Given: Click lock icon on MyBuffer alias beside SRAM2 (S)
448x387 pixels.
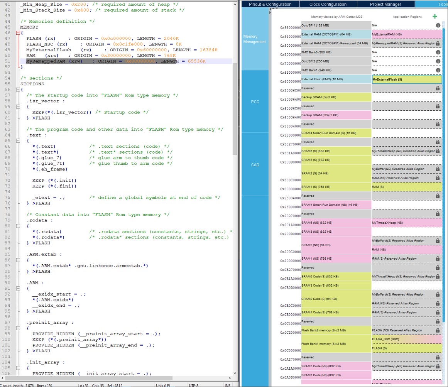Looking at the screenshot, I should pyautogui.click(x=438, y=169).
